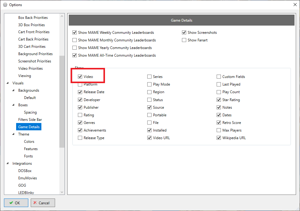This screenshot has height=211, width=300.
Task: Select Cart Front Priorities in tree
Action: coord(34,32)
